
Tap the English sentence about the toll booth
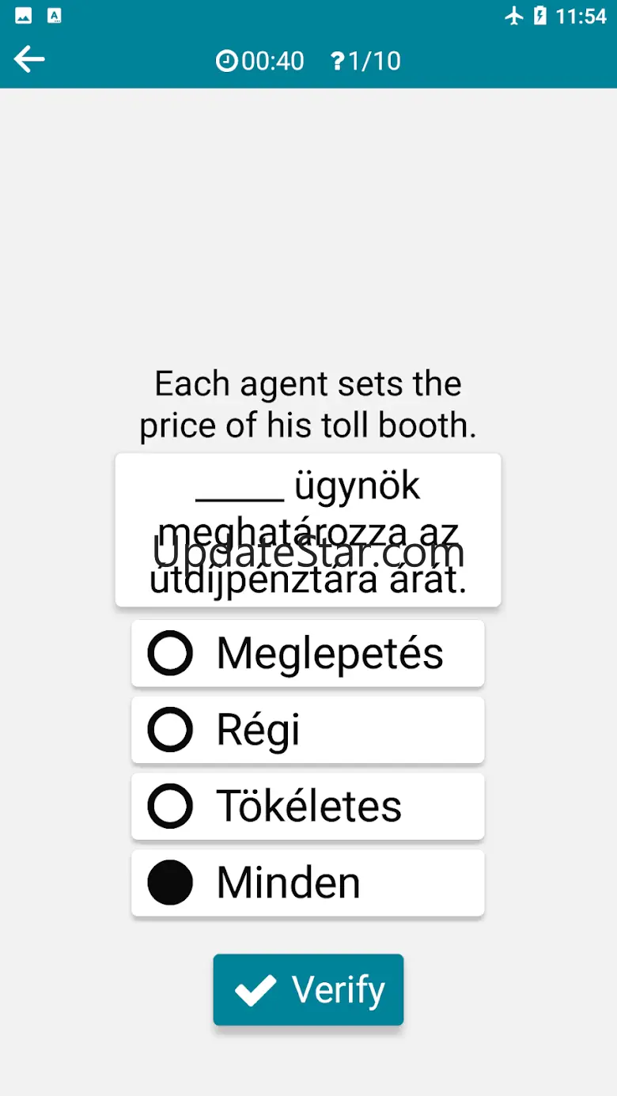[308, 405]
